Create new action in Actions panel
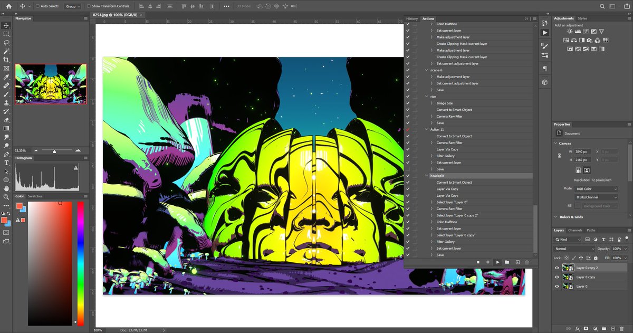Viewport: 633px width, 333px height. [x=517, y=262]
